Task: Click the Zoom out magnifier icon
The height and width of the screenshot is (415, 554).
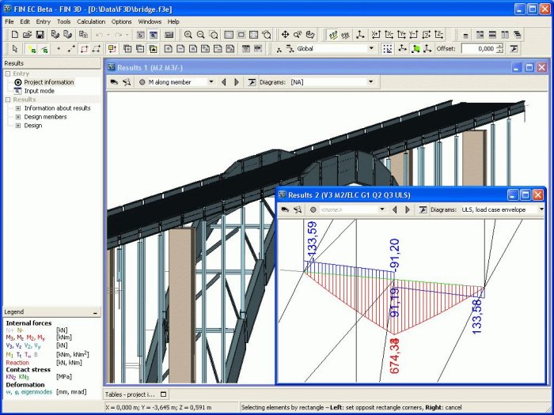Action: 201,35
